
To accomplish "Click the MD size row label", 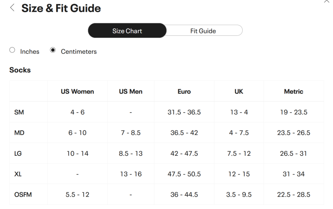I will coord(19,132).
